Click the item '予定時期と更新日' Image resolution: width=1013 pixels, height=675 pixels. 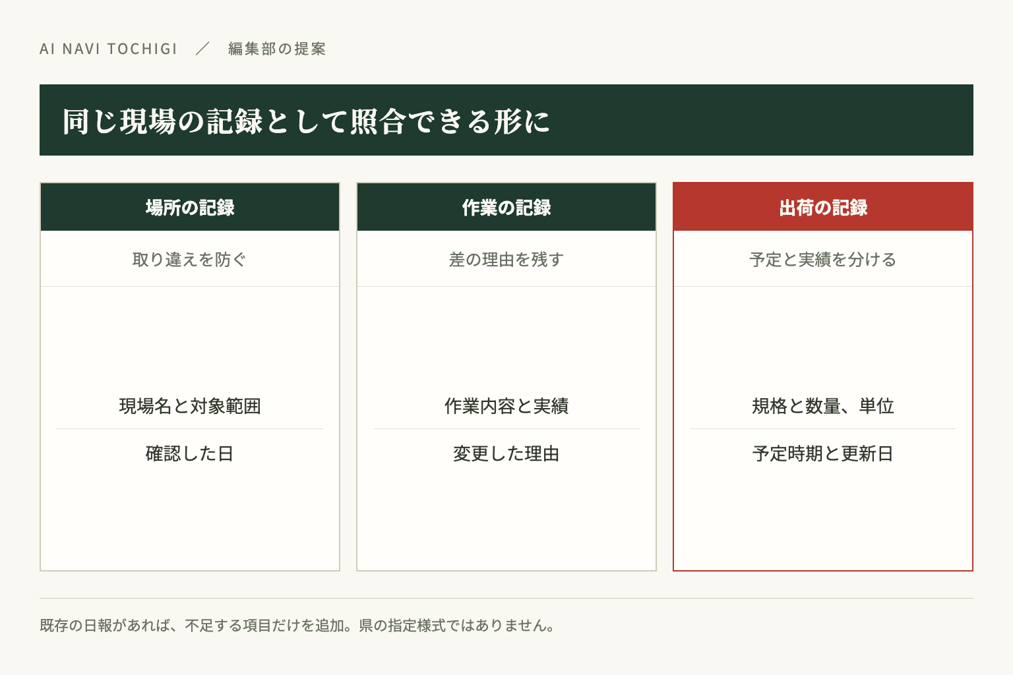[x=823, y=453]
